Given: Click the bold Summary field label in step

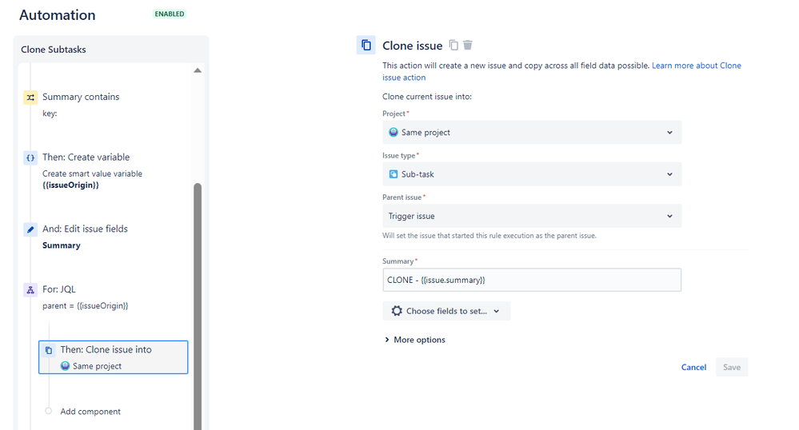Looking at the screenshot, I should (61, 245).
